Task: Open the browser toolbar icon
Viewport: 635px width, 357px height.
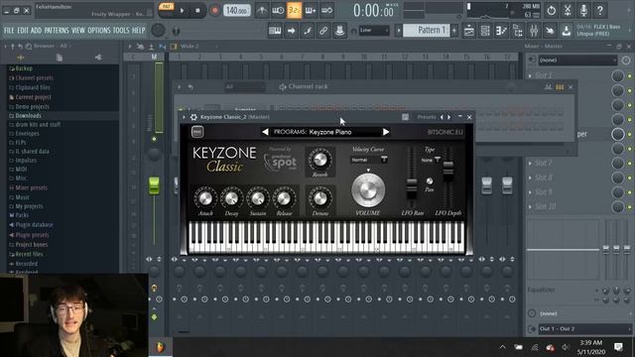Action: 518,31
